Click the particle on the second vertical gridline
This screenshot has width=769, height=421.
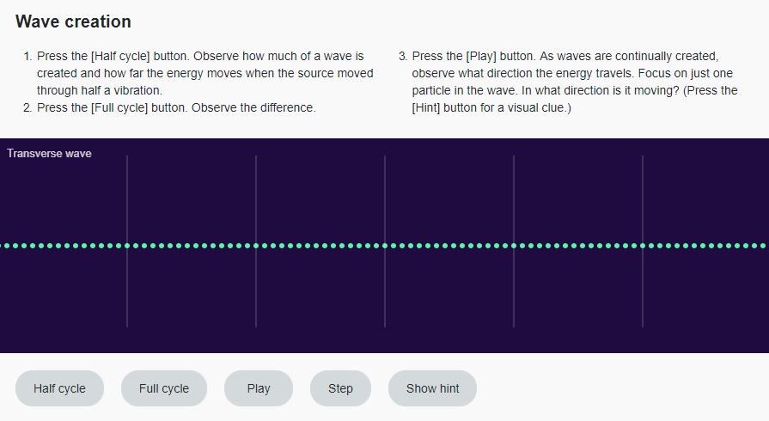pyautogui.click(x=256, y=246)
